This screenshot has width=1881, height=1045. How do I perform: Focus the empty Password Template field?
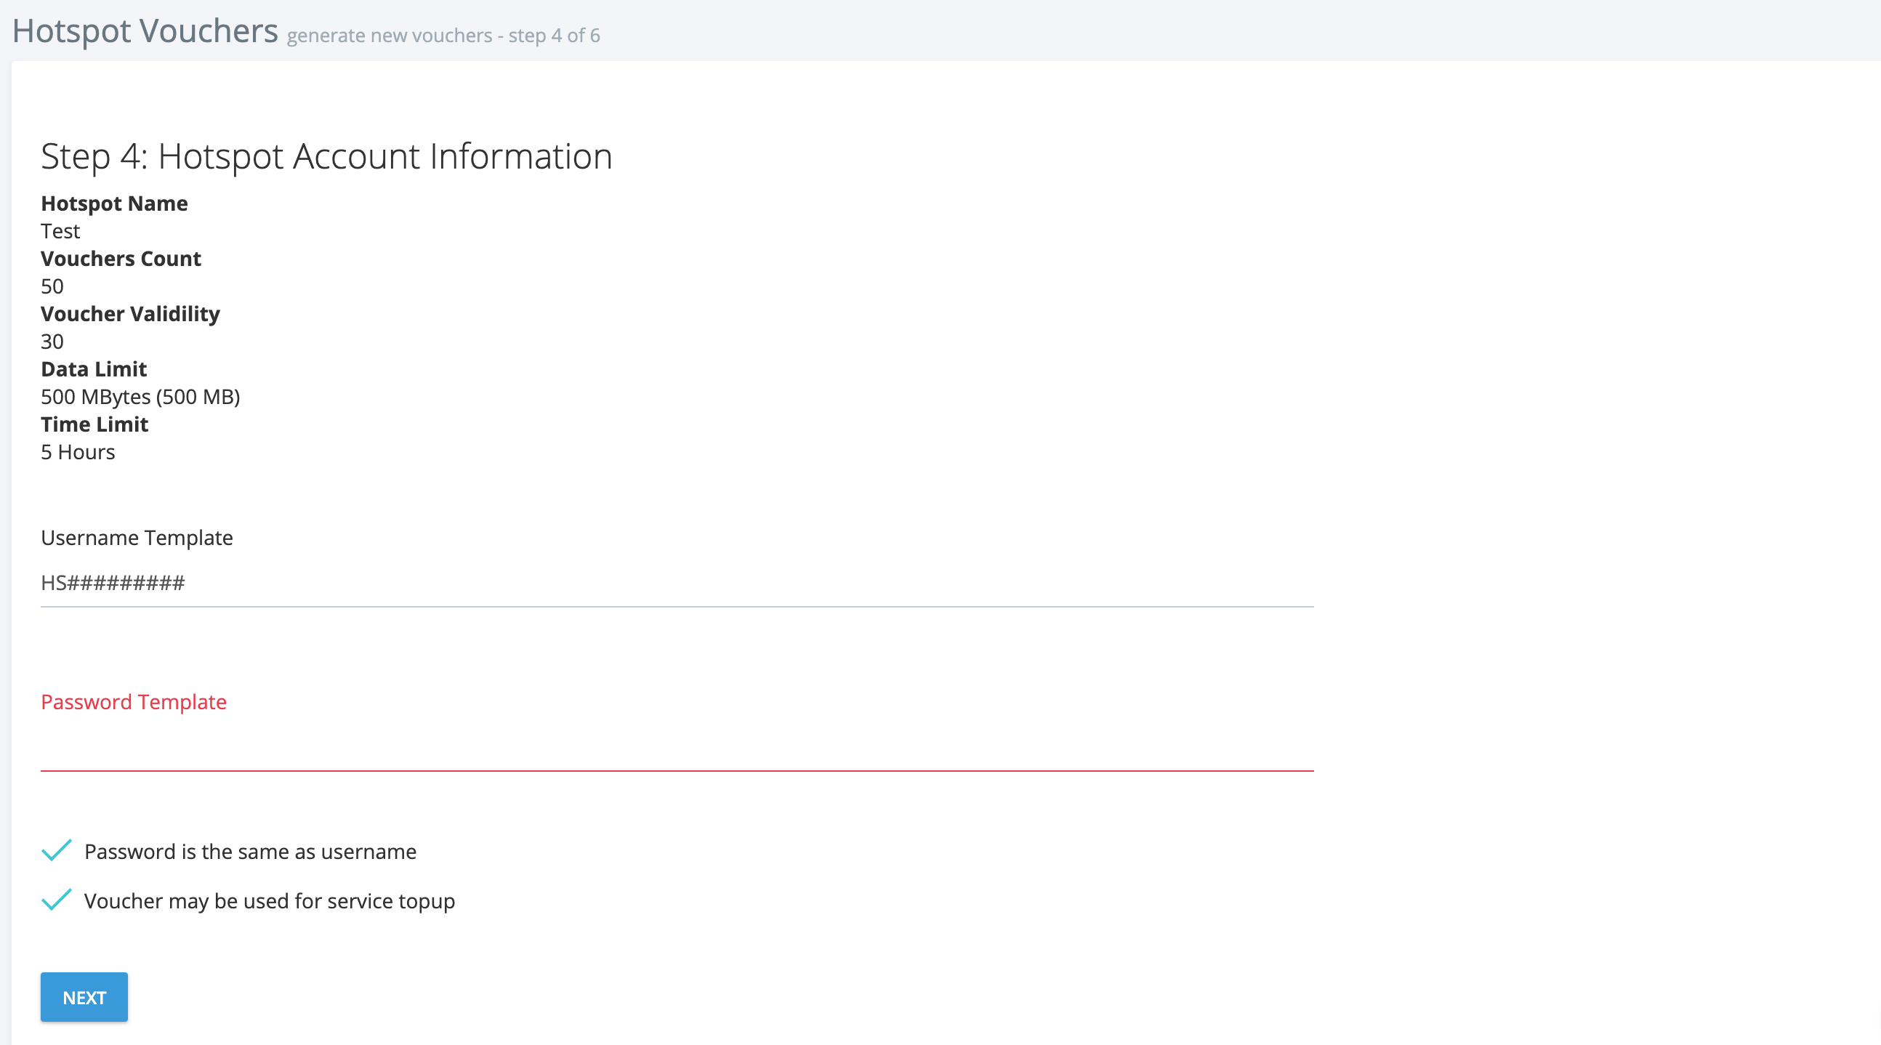[676, 748]
